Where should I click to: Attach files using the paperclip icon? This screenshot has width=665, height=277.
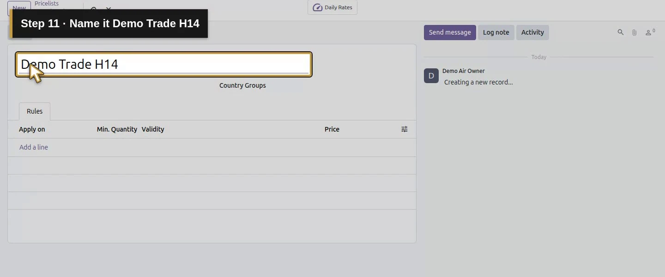635,32
